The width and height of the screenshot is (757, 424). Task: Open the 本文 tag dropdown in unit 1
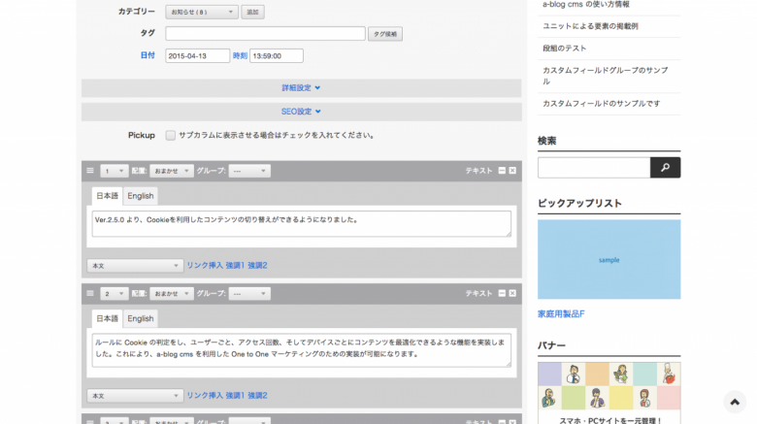pyautogui.click(x=135, y=265)
